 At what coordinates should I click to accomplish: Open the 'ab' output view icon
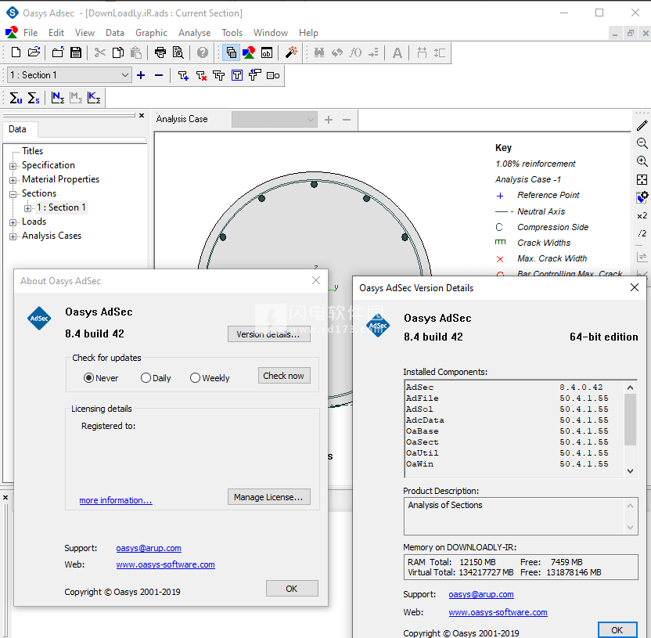pyautogui.click(x=267, y=52)
